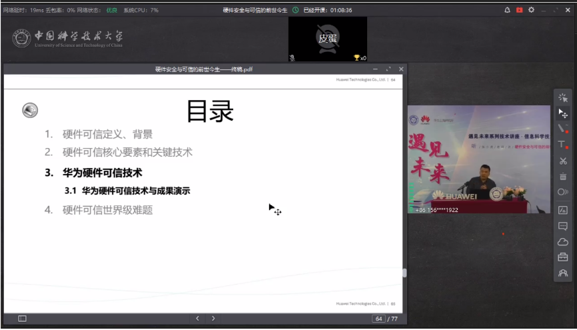Click the trash delete annotations icon
The width and height of the screenshot is (577, 330).
tap(562, 177)
